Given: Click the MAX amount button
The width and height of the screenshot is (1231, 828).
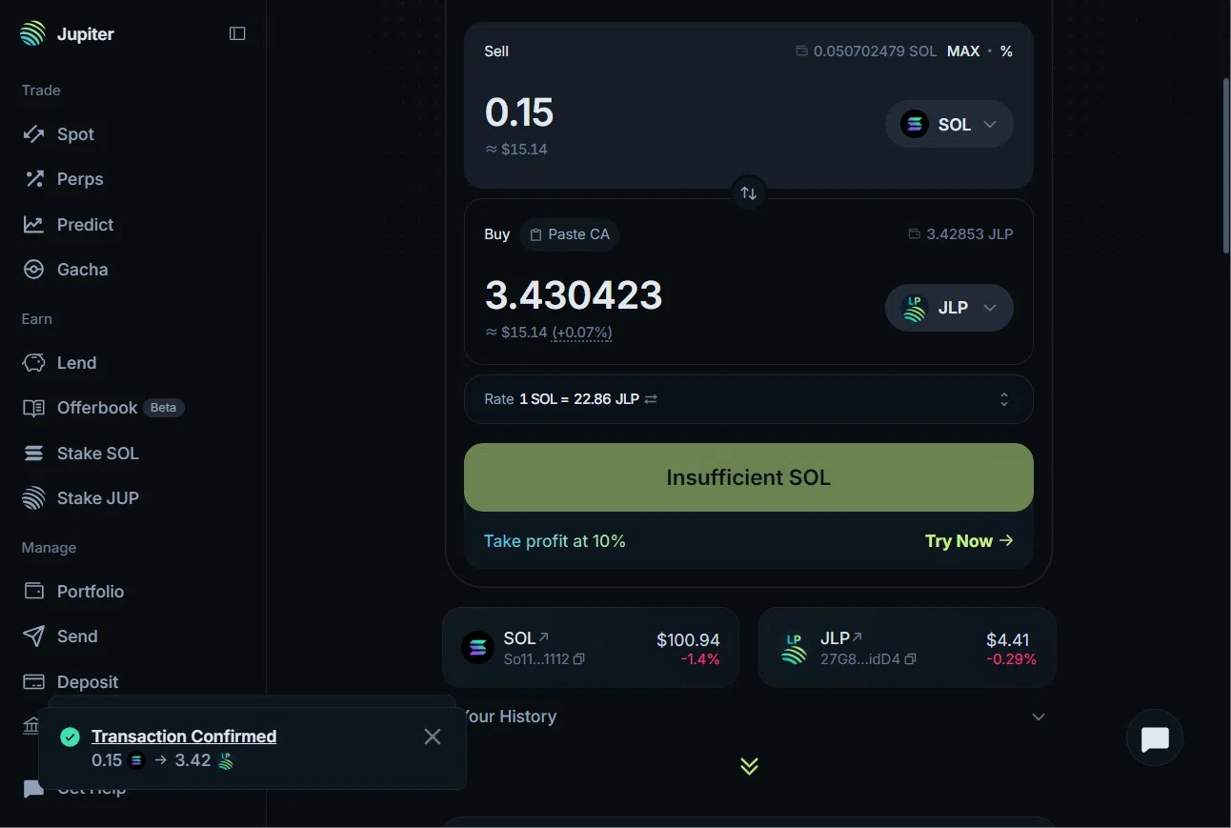Looking at the screenshot, I should click(963, 51).
